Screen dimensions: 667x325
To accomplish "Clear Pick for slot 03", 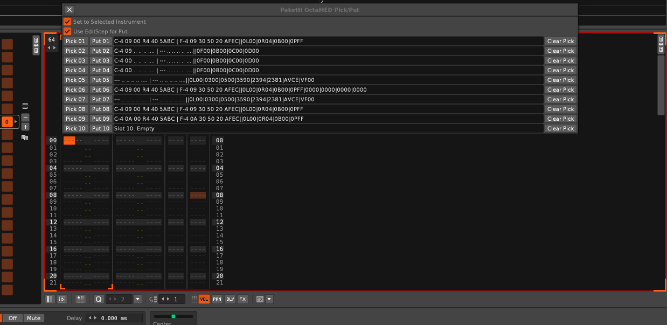I will (x=560, y=61).
